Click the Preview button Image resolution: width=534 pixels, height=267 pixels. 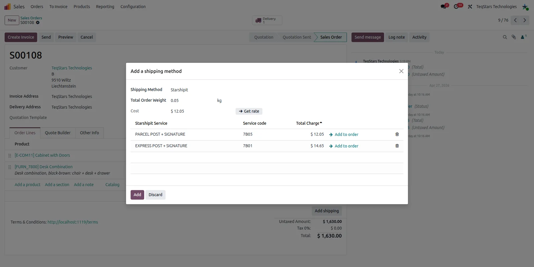click(x=65, y=37)
